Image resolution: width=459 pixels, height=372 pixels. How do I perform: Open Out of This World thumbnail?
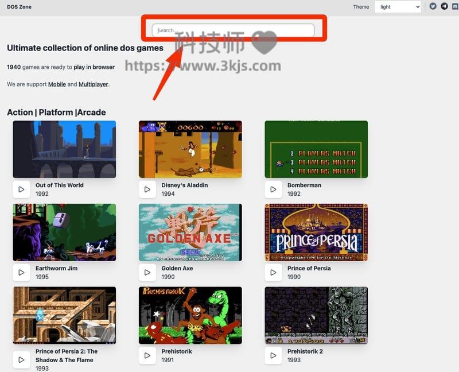pos(64,149)
